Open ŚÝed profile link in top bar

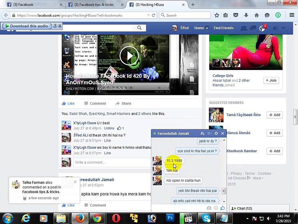click(181, 28)
